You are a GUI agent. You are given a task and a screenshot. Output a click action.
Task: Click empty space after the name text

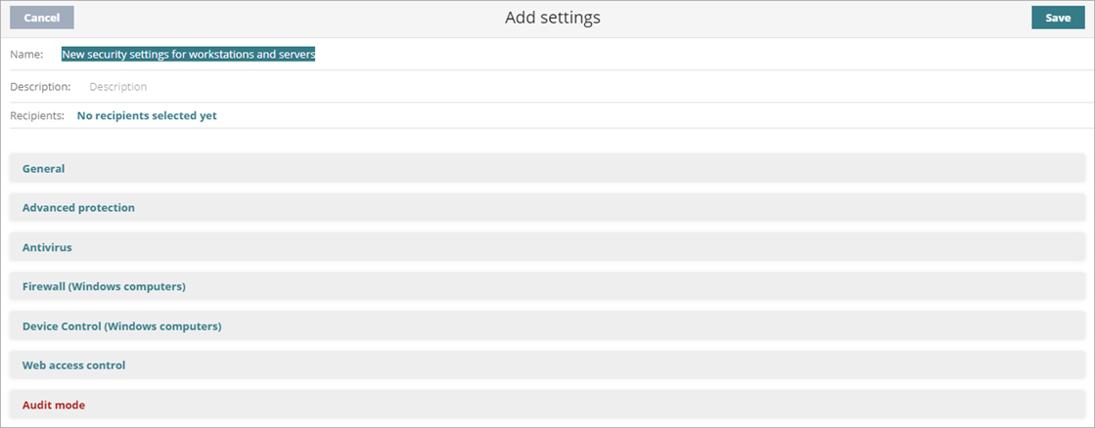685,55
